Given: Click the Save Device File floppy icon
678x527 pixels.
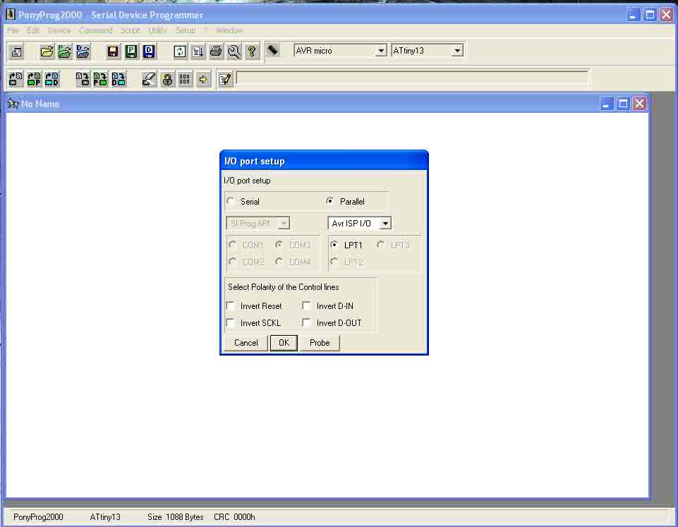Looking at the screenshot, I should point(112,51).
